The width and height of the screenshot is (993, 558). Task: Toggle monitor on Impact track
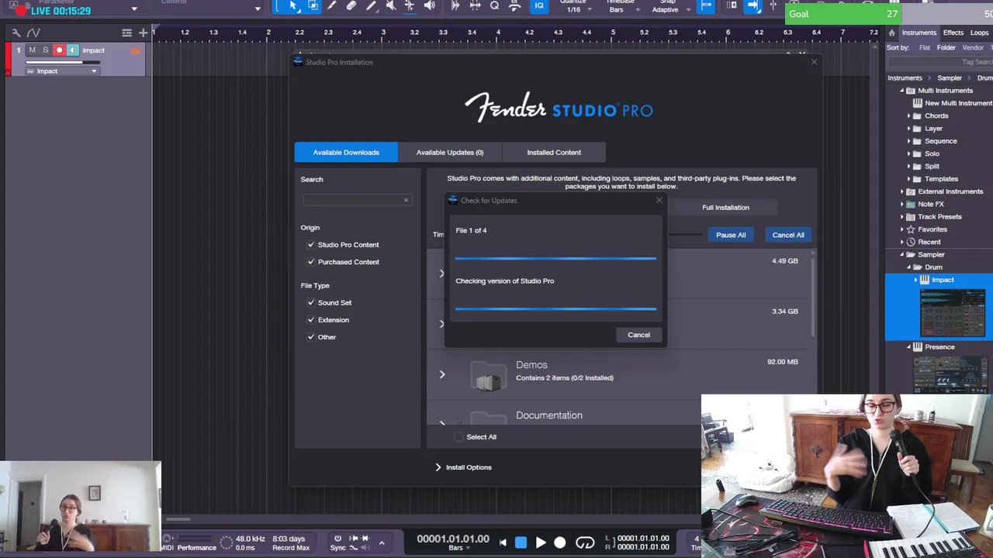click(73, 50)
